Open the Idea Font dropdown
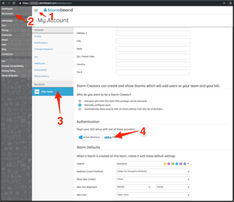 click(x=153, y=195)
